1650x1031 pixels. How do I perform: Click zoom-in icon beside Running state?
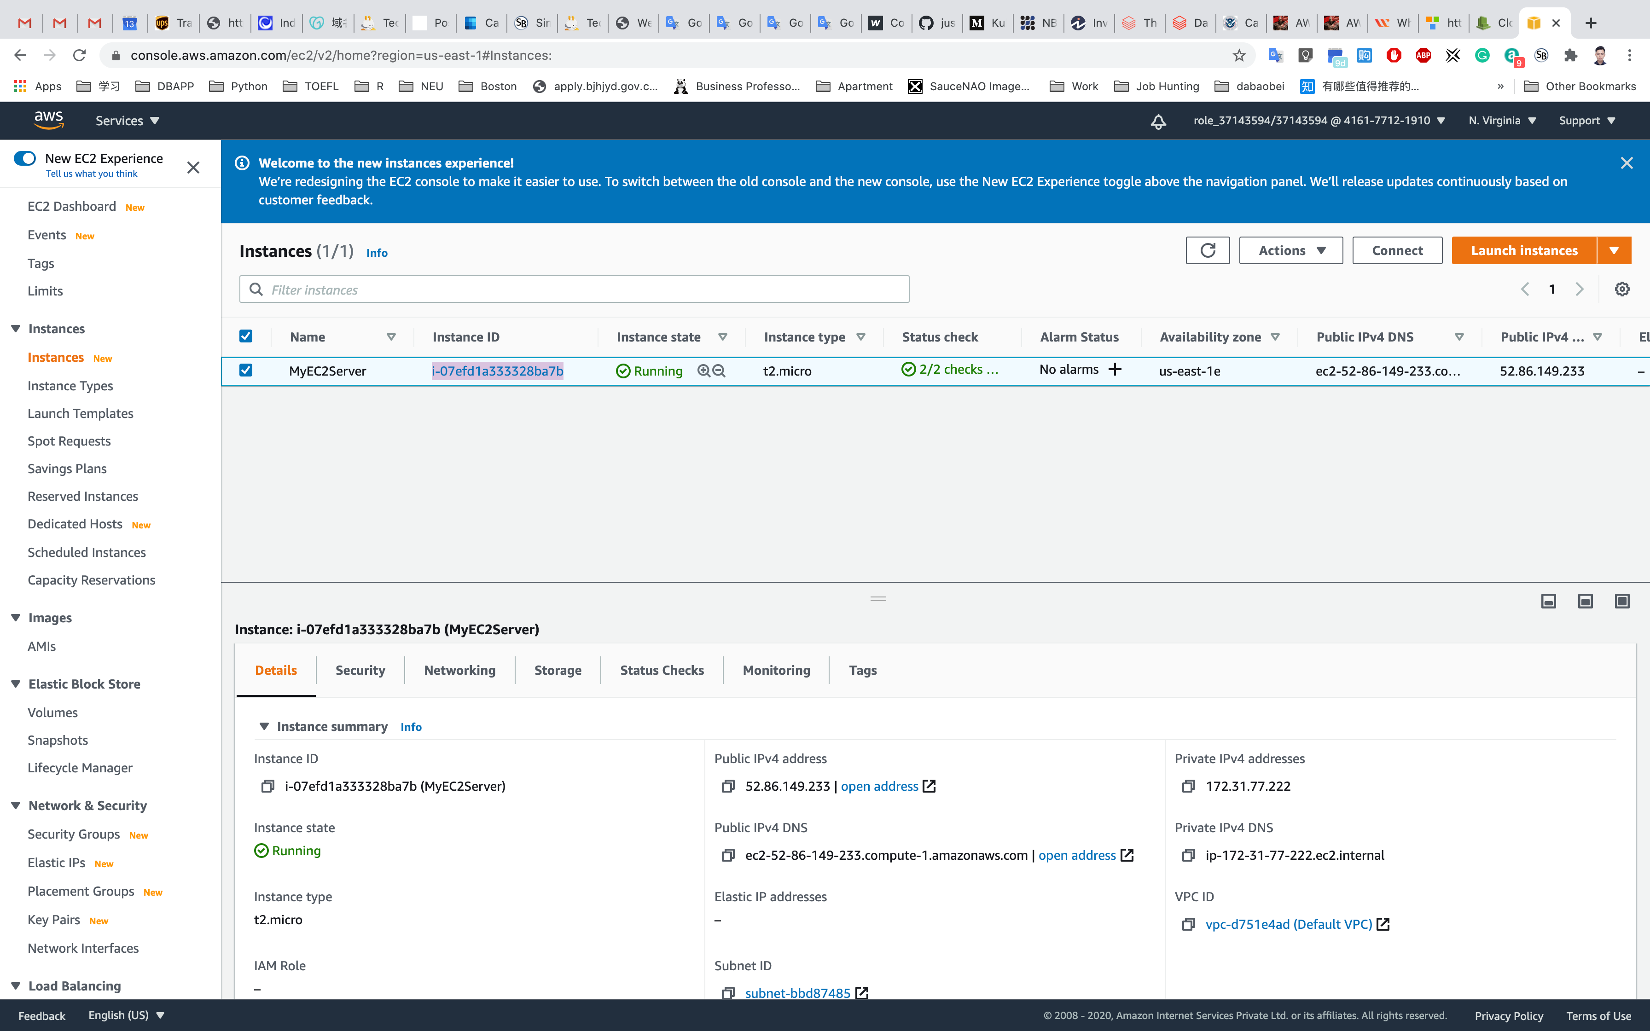[x=703, y=371]
